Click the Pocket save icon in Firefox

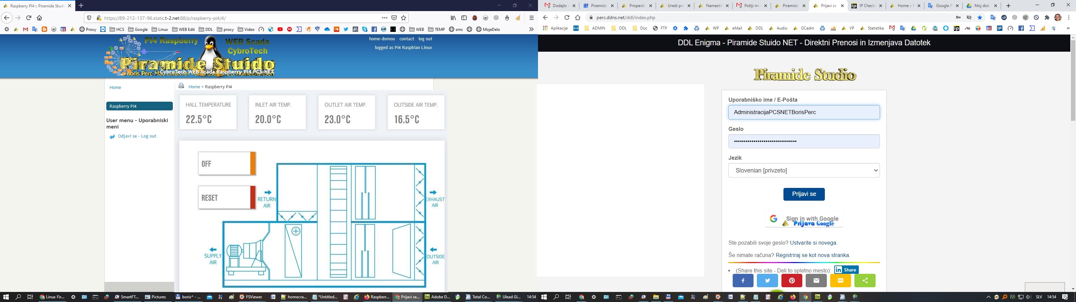click(394, 18)
